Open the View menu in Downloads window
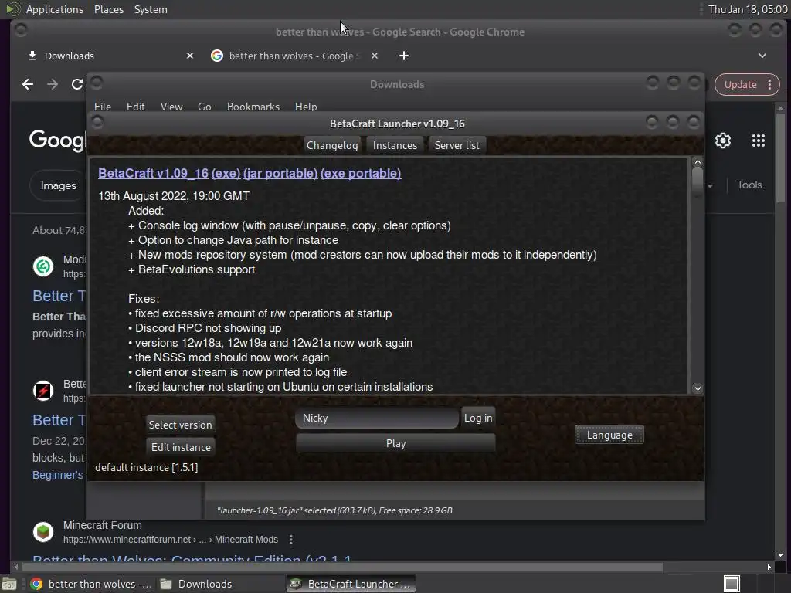Image resolution: width=791 pixels, height=593 pixels. click(x=171, y=107)
